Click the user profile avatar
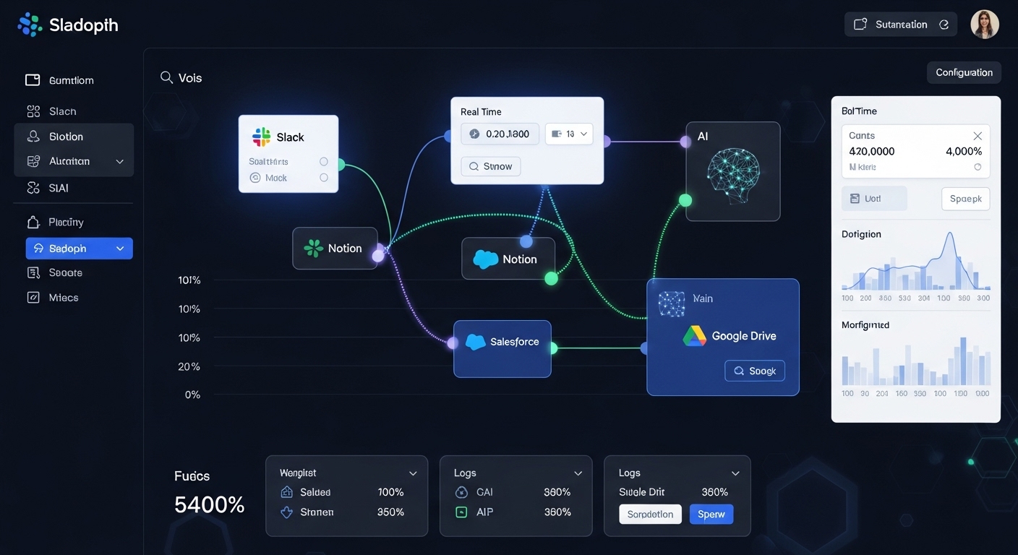1018x555 pixels. (x=984, y=25)
